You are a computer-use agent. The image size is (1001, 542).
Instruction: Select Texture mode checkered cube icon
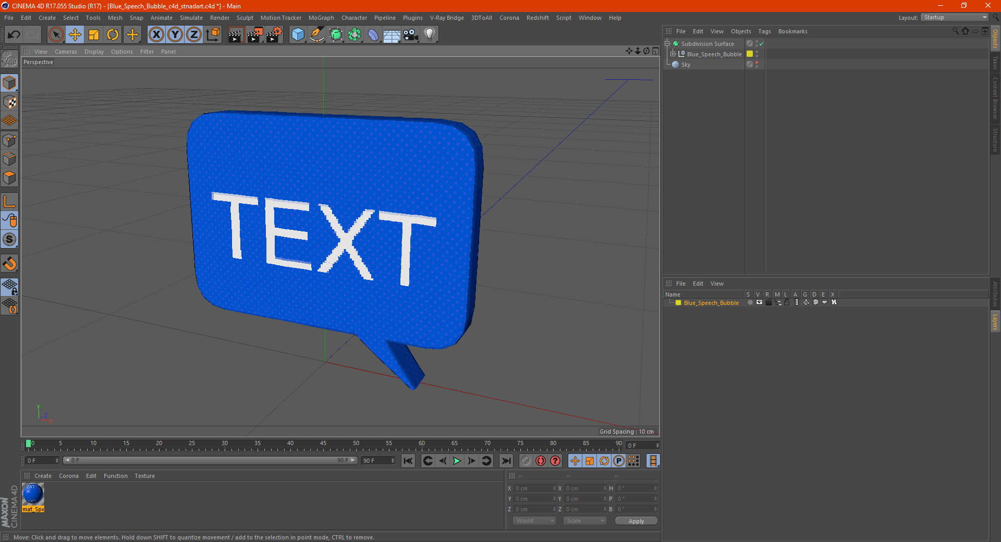click(x=9, y=102)
